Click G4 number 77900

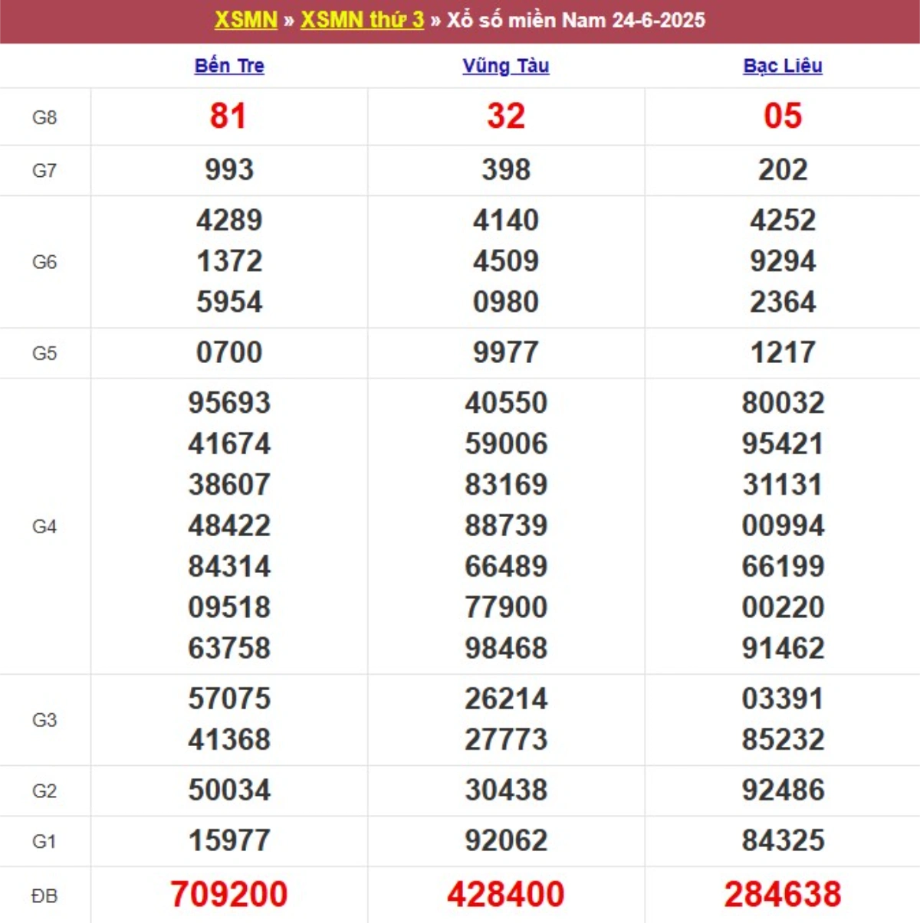coord(506,607)
